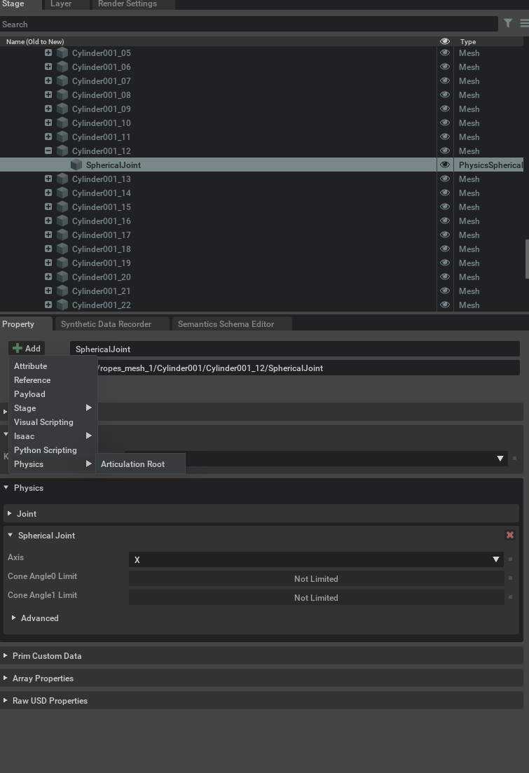Expand the Advanced section under Spherical Joint
Screen dimensions: 529x773
(39, 618)
